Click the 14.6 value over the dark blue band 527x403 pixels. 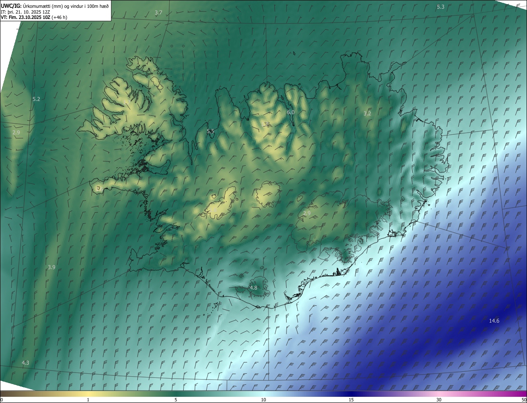tap(494, 321)
